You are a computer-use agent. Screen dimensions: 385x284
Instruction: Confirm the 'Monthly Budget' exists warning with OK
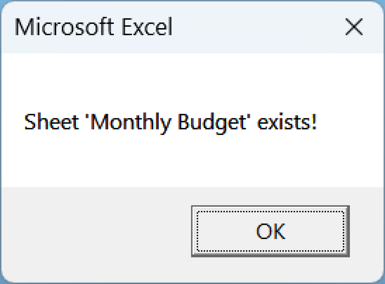pyautogui.click(x=270, y=231)
